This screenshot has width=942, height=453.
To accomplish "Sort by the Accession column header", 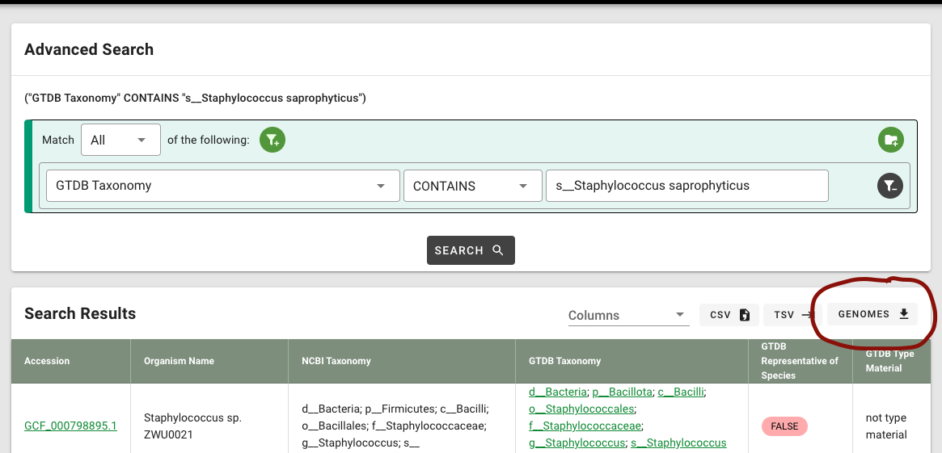I will [47, 361].
